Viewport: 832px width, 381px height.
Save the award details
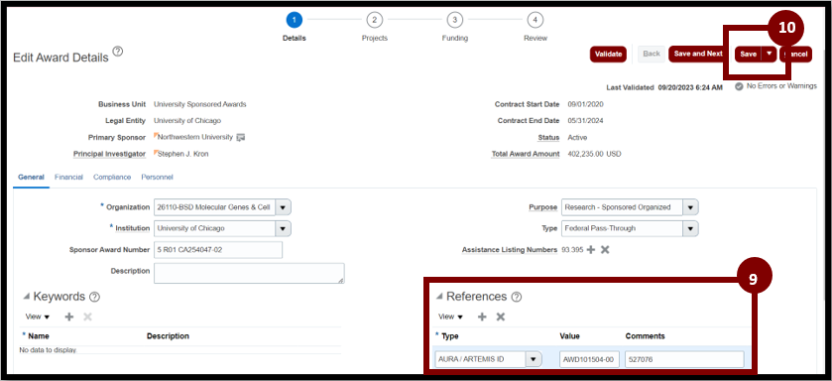click(748, 54)
